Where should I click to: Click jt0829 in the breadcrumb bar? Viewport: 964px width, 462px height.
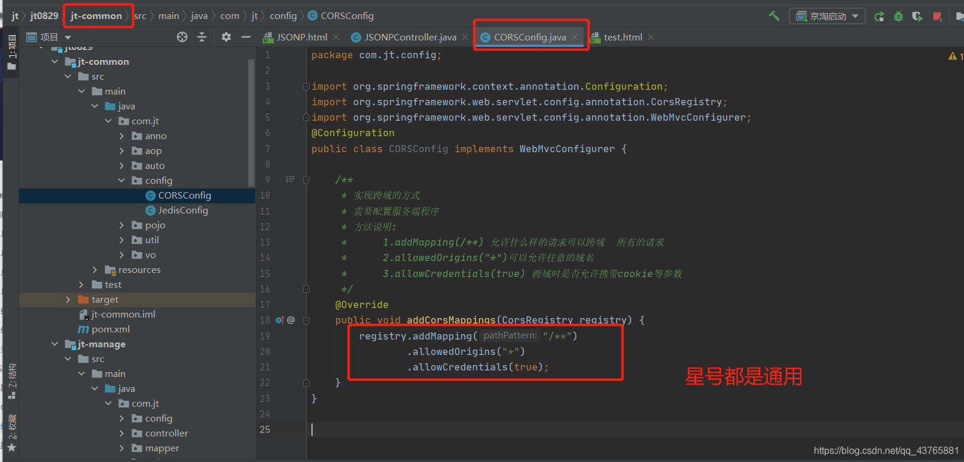point(44,16)
